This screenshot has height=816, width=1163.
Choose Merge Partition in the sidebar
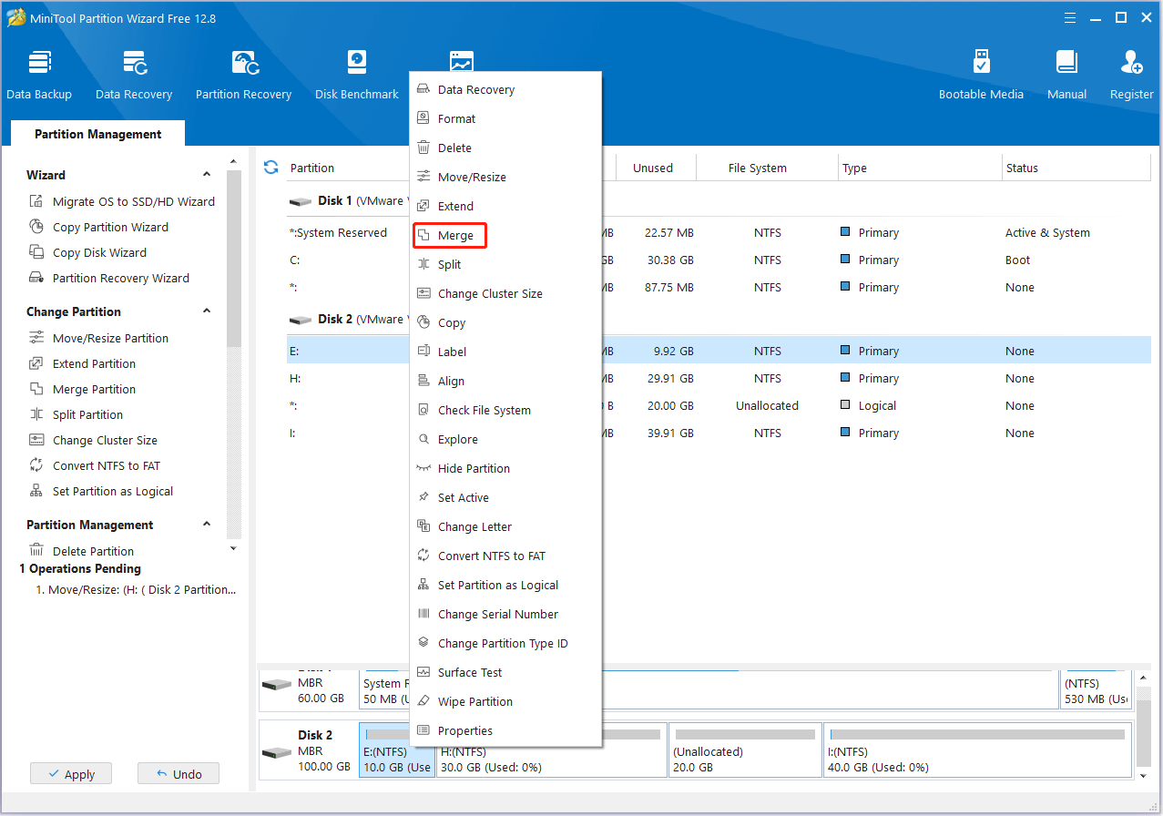point(83,389)
